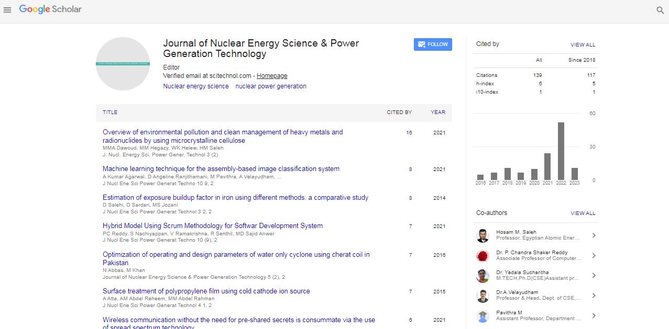Open View All in Cited by section
Screen dimensions: 669x329
pyautogui.click(x=583, y=45)
